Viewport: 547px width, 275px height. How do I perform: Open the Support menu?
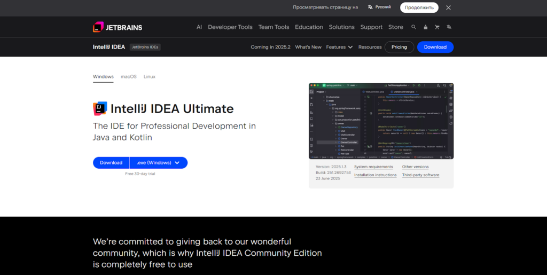(x=371, y=27)
